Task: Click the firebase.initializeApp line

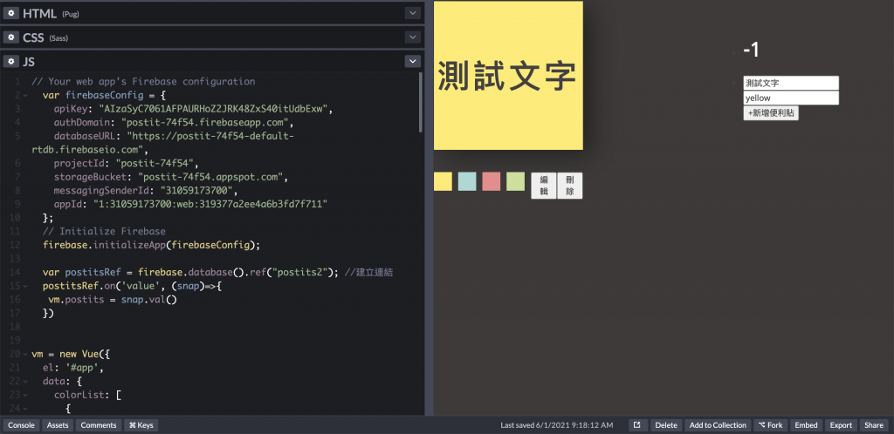Action: click(151, 245)
